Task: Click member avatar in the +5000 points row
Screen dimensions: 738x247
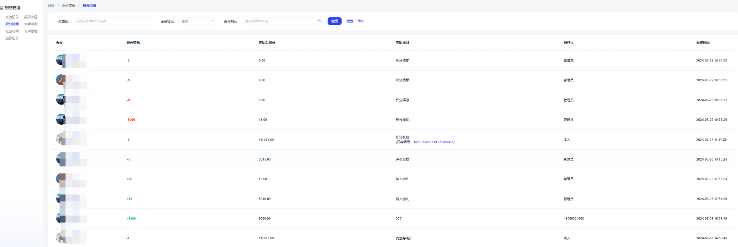Action: pos(60,218)
